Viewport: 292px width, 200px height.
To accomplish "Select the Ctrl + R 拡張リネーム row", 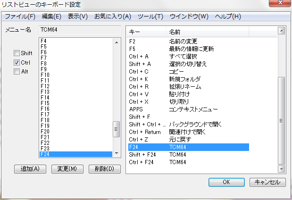I will (x=189, y=87).
